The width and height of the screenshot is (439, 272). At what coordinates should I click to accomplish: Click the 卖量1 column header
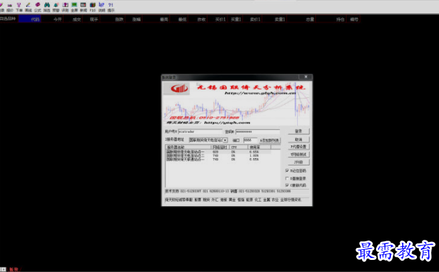(x=274, y=19)
